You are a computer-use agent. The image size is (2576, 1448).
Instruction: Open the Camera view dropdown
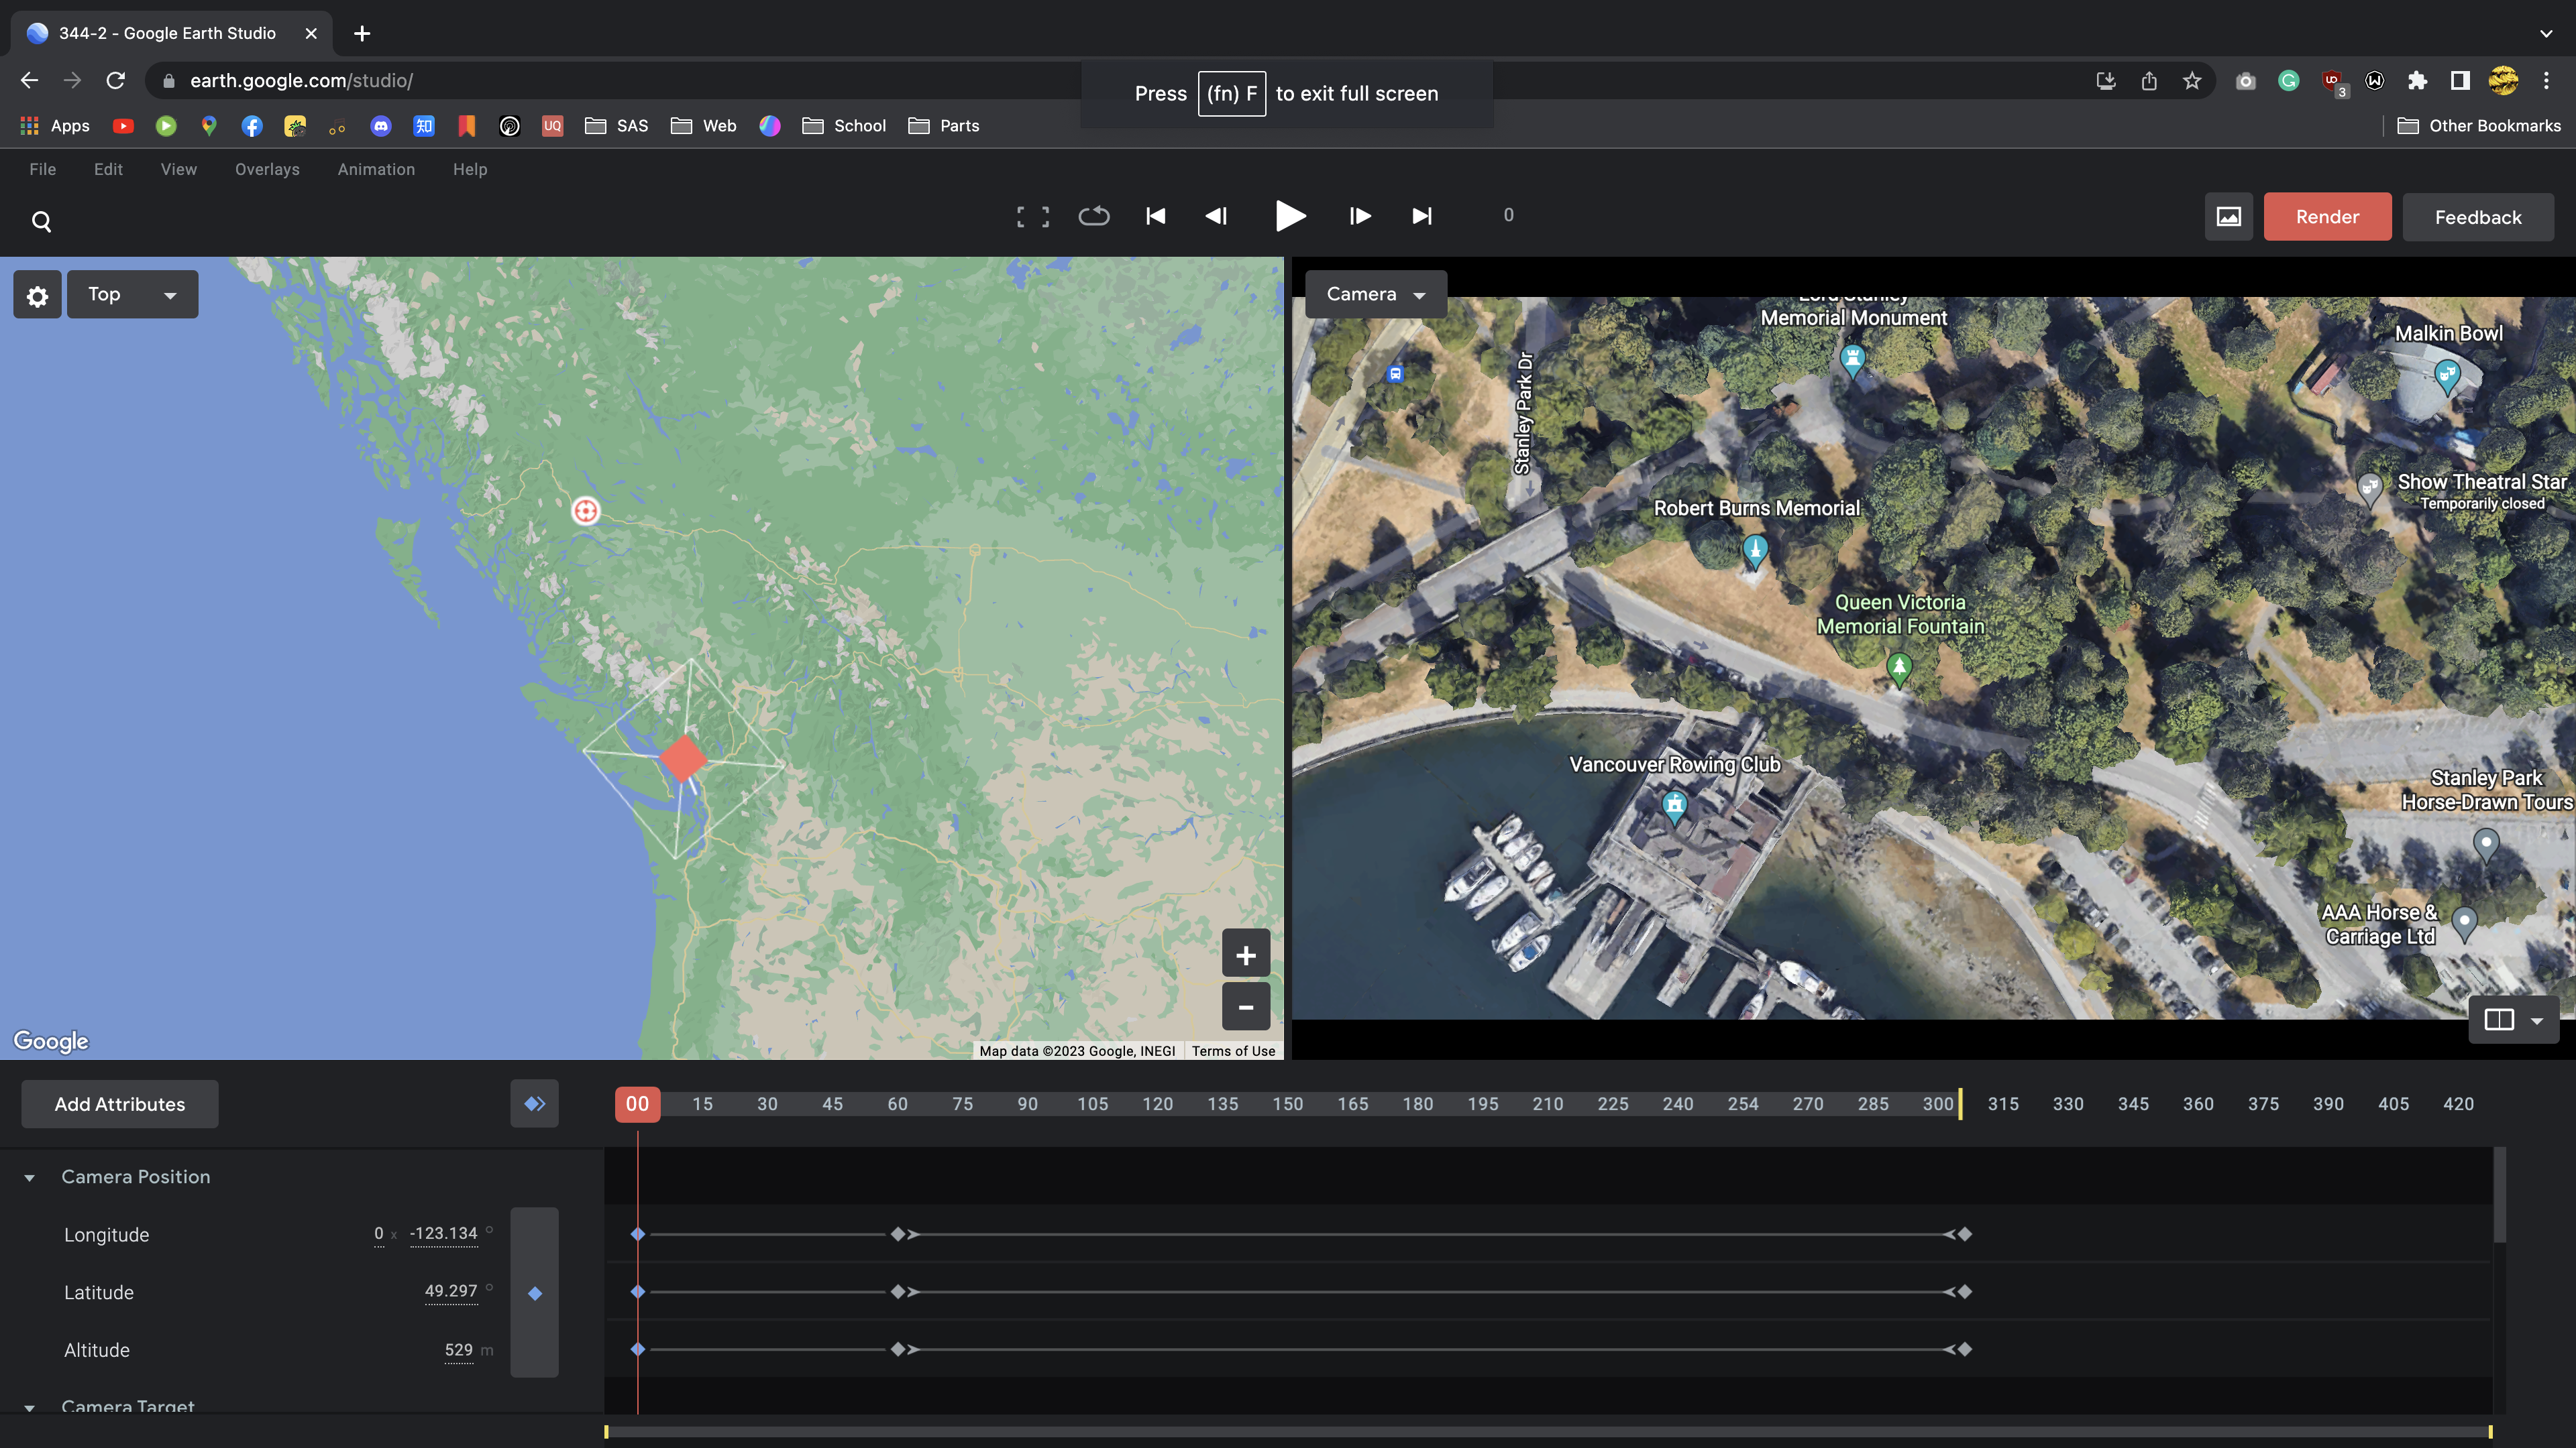pos(1376,295)
